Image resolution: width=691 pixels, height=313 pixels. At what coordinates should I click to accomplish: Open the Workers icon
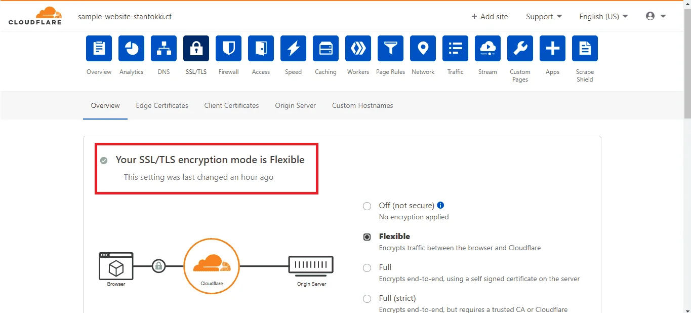[358, 48]
